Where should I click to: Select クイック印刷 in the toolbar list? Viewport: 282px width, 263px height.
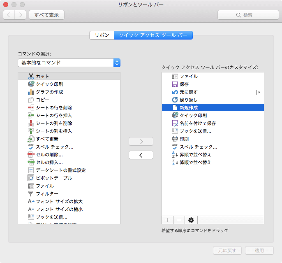pyautogui.click(x=213, y=115)
